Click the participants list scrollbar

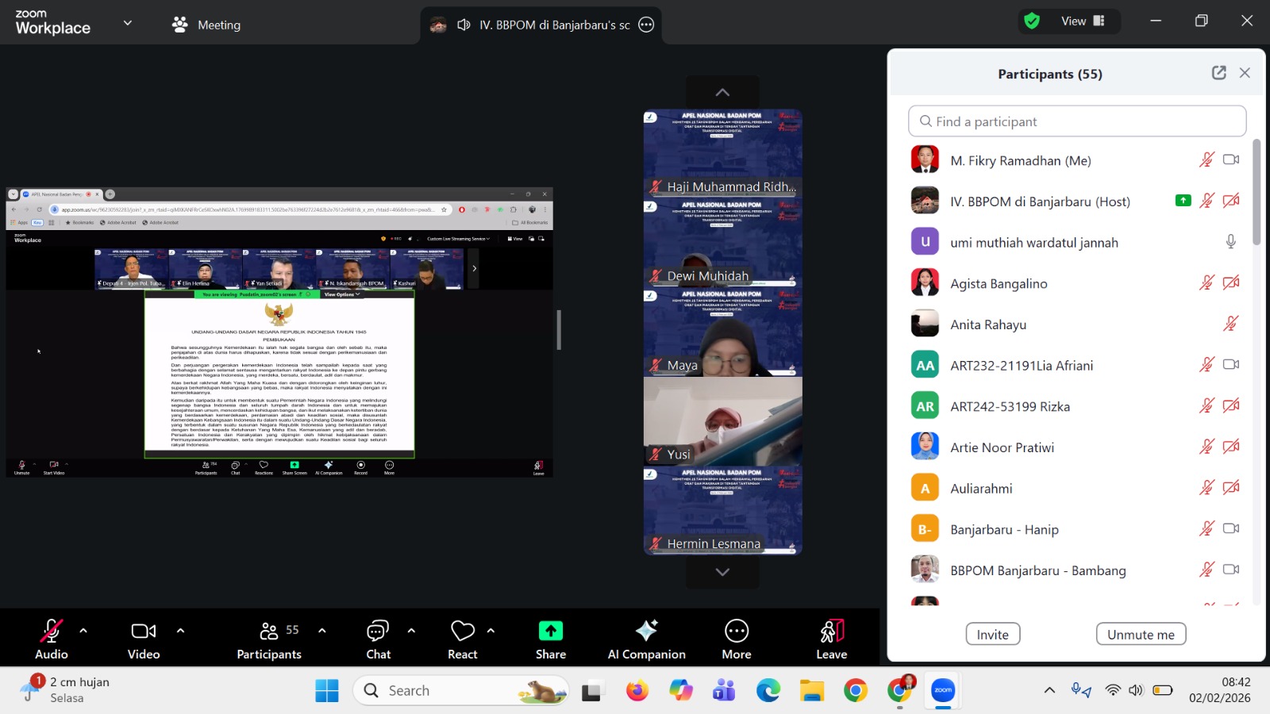point(1256,192)
